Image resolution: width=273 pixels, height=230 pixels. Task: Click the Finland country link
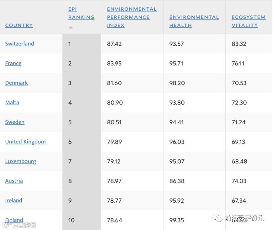pyautogui.click(x=14, y=220)
